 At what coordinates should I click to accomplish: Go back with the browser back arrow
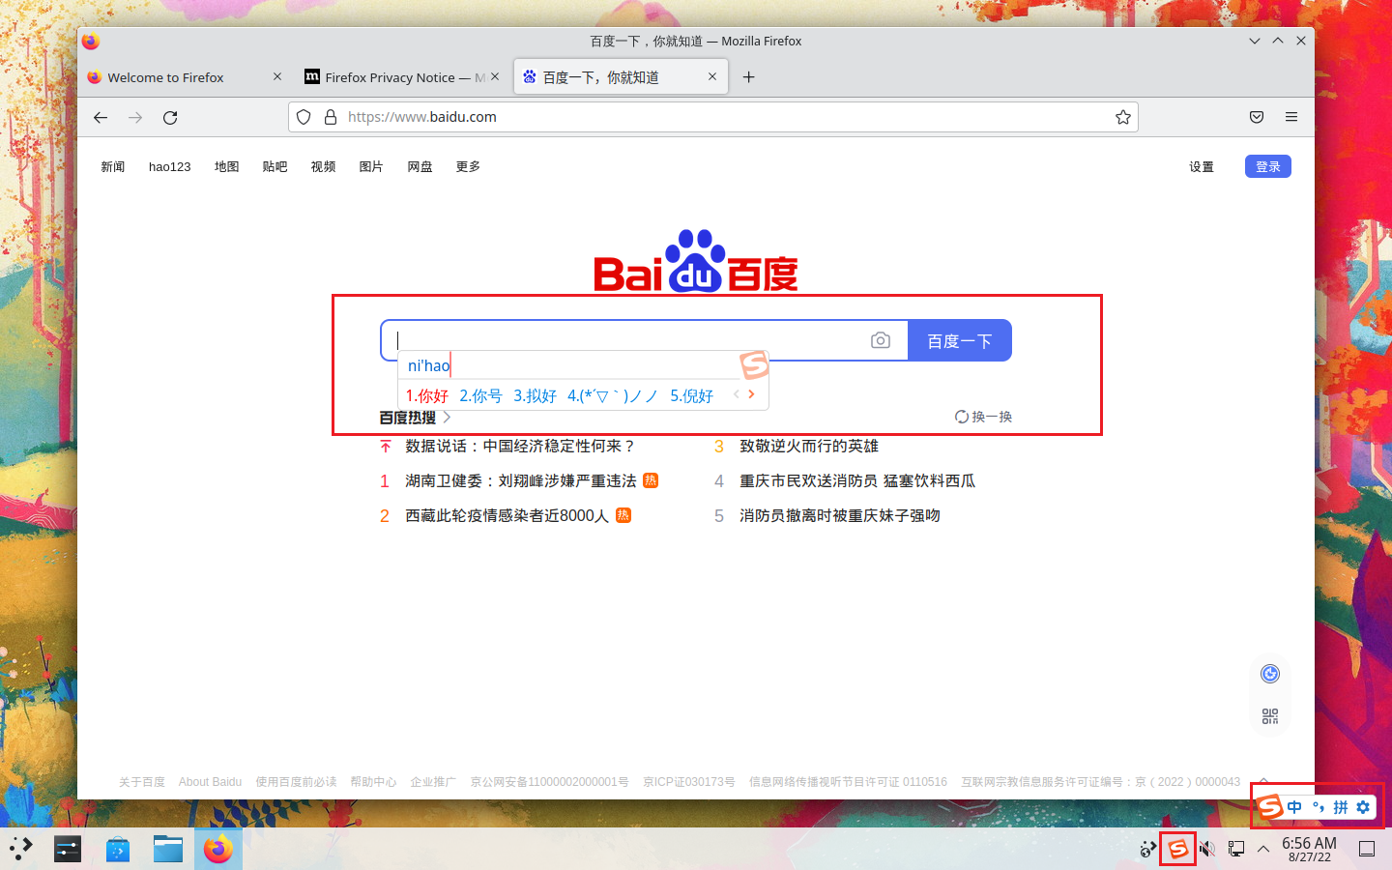tap(101, 117)
